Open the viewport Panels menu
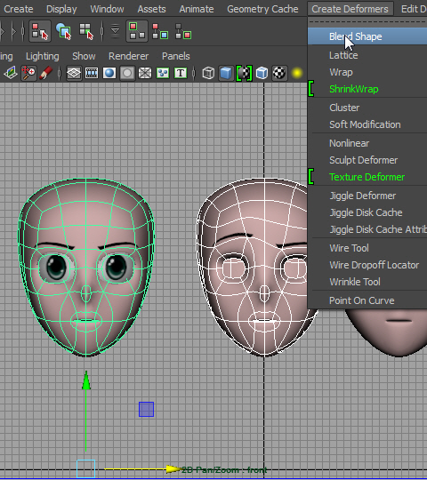 coord(176,56)
